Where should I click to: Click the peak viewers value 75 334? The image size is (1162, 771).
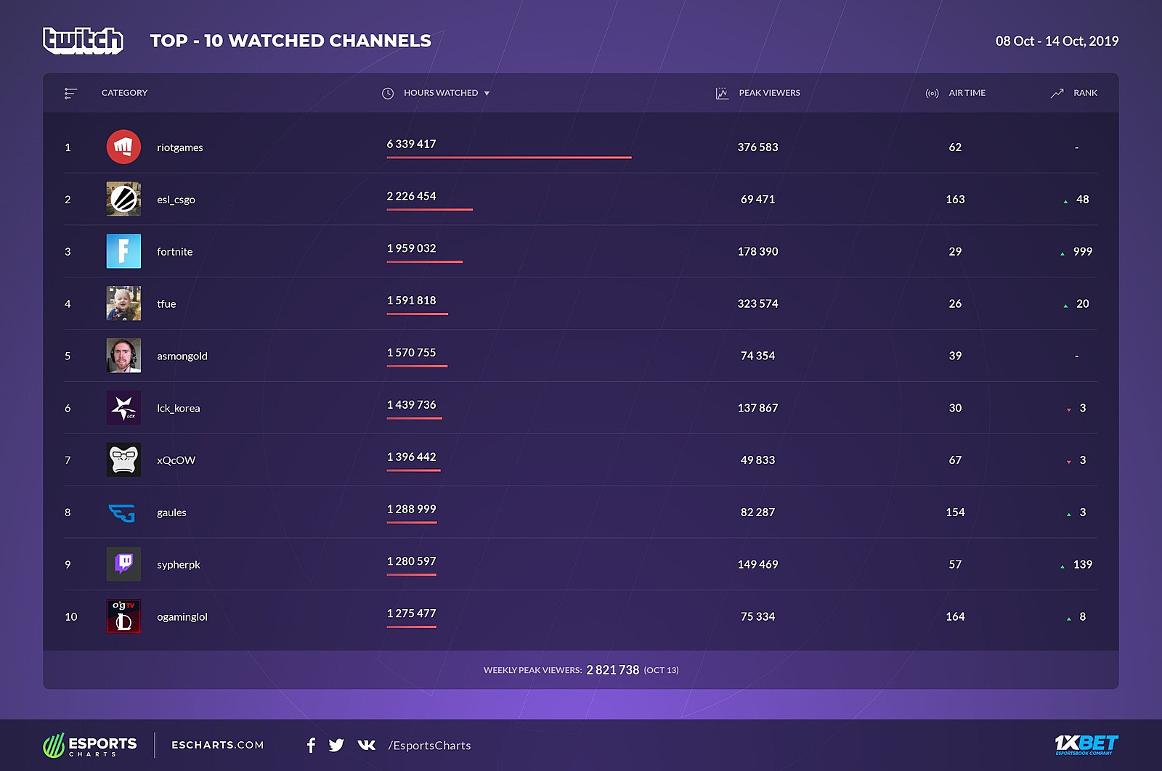[x=758, y=616]
